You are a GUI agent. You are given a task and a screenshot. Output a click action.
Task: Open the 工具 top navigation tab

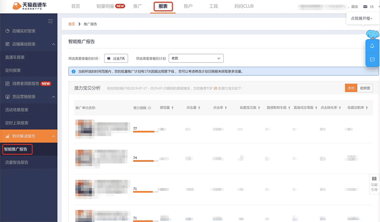213,7
